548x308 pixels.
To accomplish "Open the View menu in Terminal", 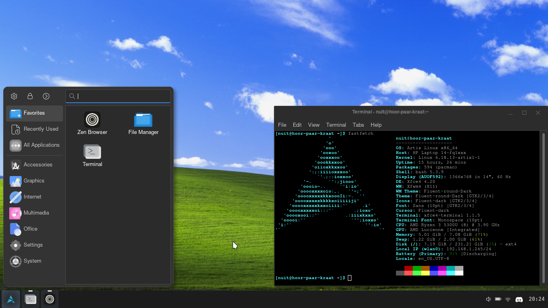I will click(x=314, y=125).
